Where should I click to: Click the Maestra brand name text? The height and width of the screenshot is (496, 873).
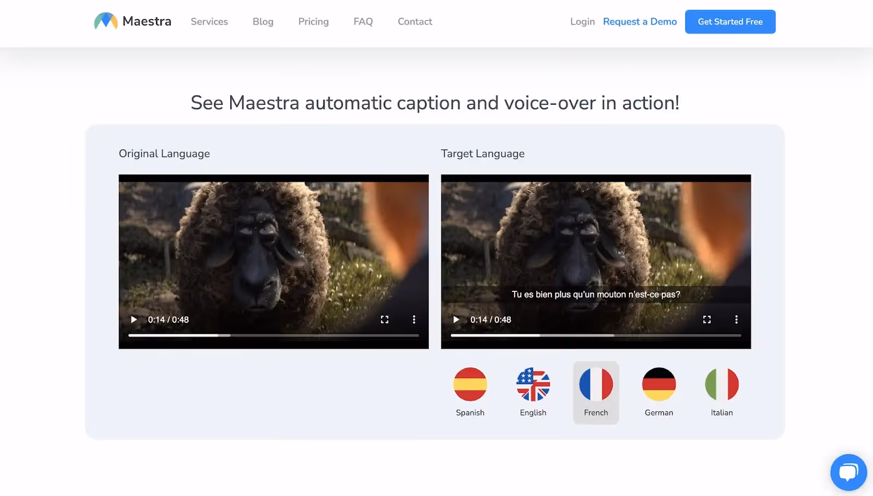[147, 21]
